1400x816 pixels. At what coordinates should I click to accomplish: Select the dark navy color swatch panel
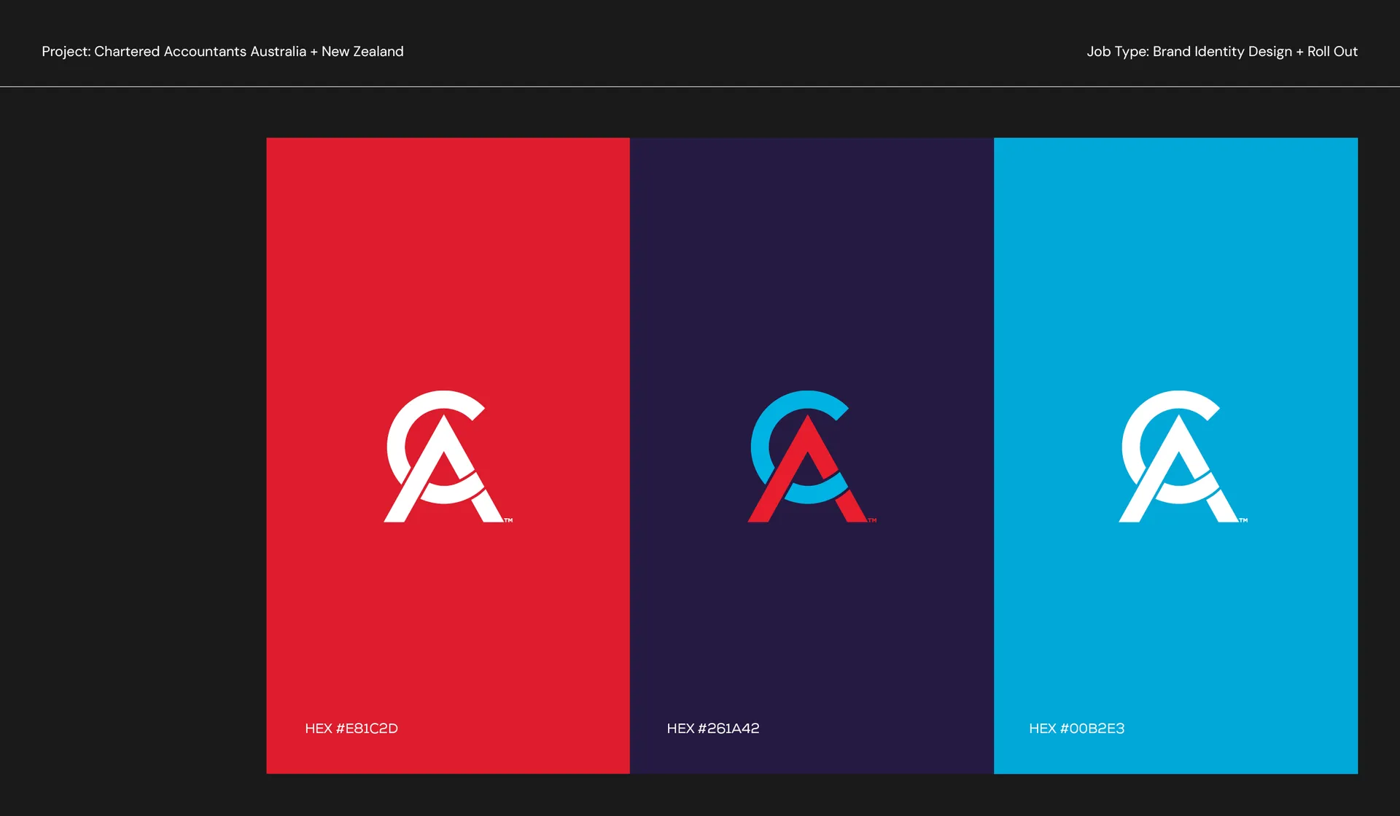click(x=812, y=455)
